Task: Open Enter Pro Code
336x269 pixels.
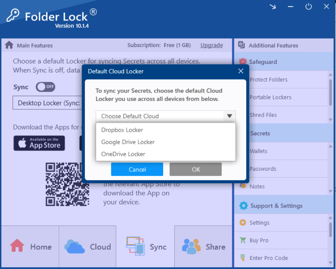Action: [281, 258]
